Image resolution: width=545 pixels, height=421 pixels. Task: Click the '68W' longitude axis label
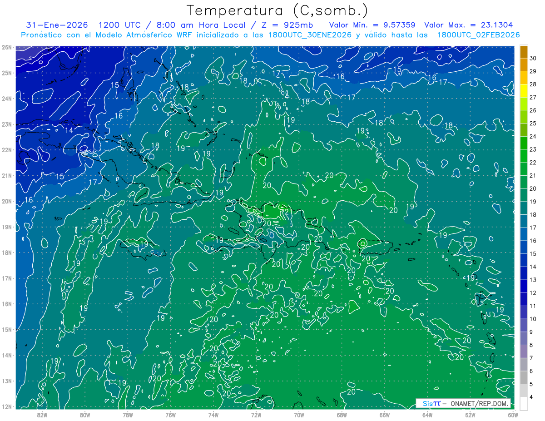pyautogui.click(x=342, y=415)
